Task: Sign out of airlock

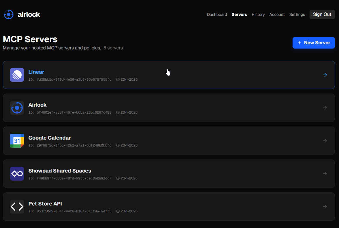Action: pos(322,14)
